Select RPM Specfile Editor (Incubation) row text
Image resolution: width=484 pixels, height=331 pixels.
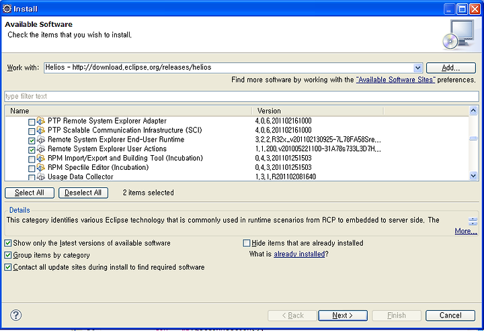pyautogui.click(x=98, y=167)
